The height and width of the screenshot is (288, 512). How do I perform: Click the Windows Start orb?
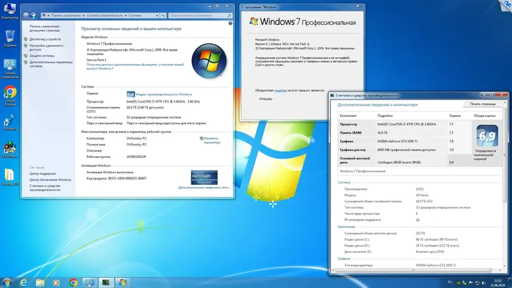[x=7, y=282]
